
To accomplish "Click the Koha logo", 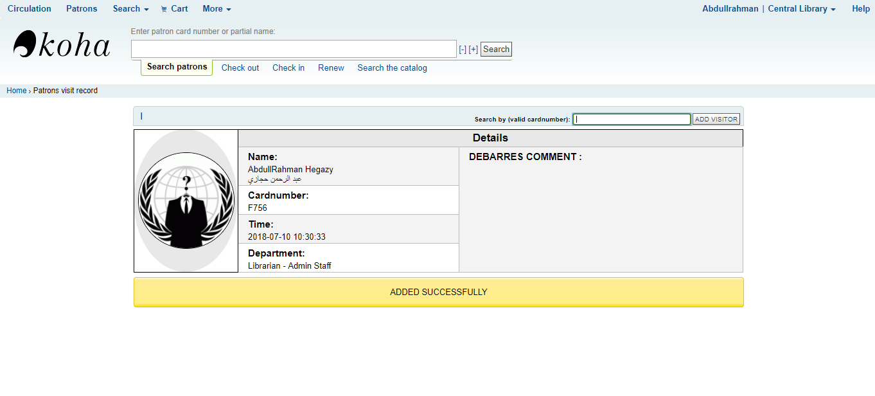I will 62,45.
